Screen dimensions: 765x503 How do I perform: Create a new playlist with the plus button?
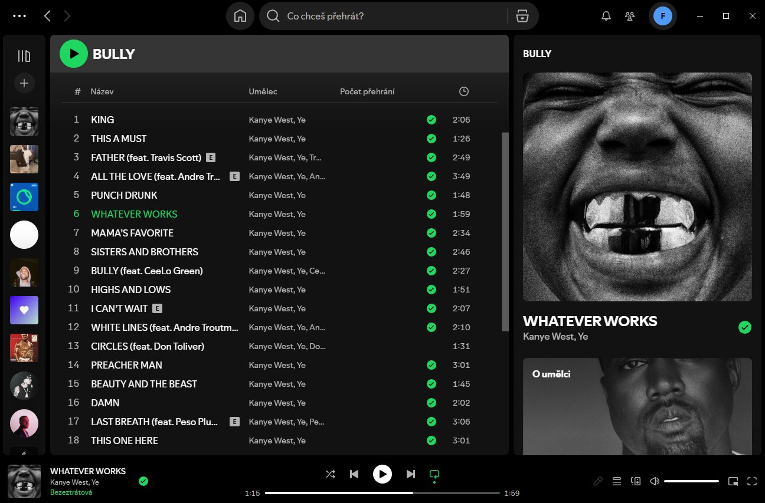coord(24,83)
